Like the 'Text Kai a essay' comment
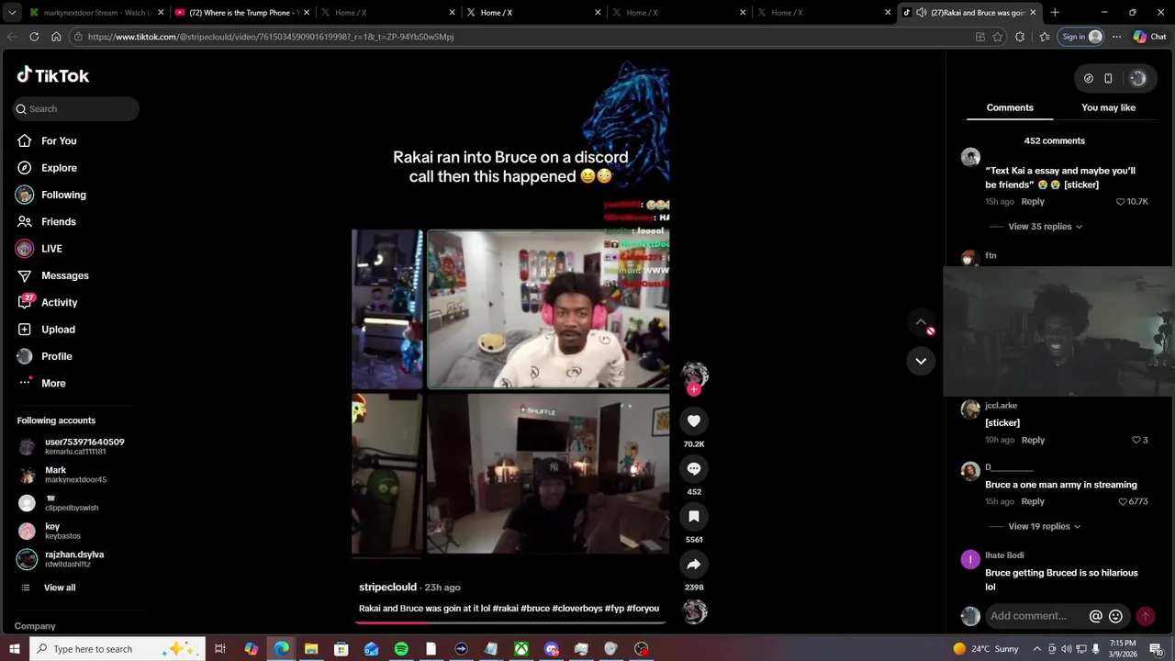The height and width of the screenshot is (661, 1175). click(1121, 202)
